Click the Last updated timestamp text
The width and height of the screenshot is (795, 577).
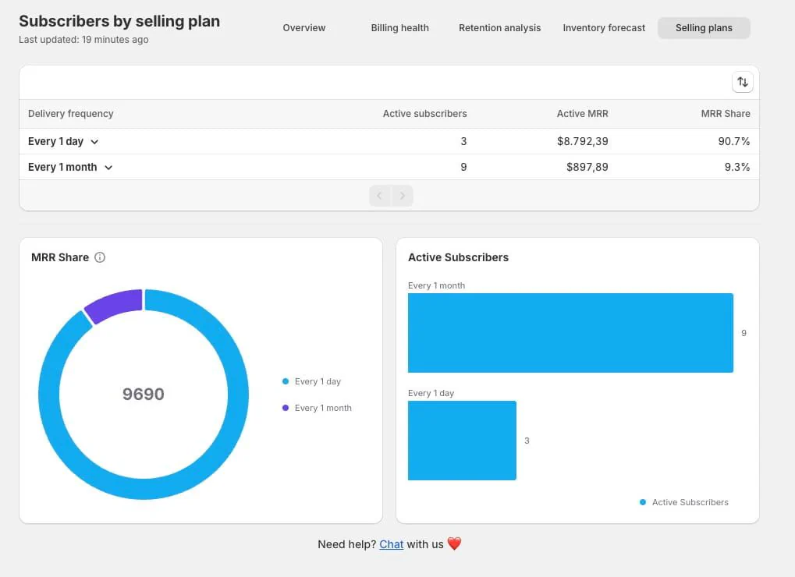click(83, 40)
